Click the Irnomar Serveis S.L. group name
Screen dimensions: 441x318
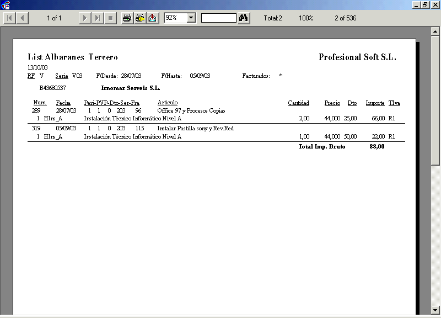(x=131, y=88)
